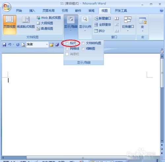
Task: Click the Redo icon
Action: (x=18, y=45)
